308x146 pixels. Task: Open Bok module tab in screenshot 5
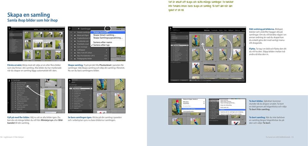click(226, 30)
